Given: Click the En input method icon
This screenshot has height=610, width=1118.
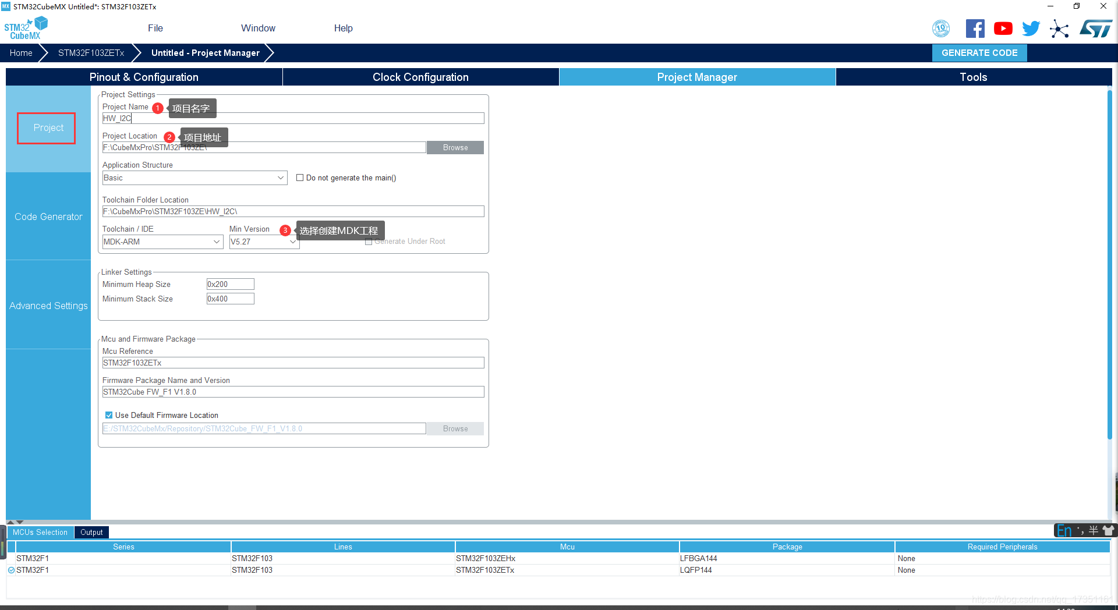Looking at the screenshot, I should click(x=1064, y=530).
